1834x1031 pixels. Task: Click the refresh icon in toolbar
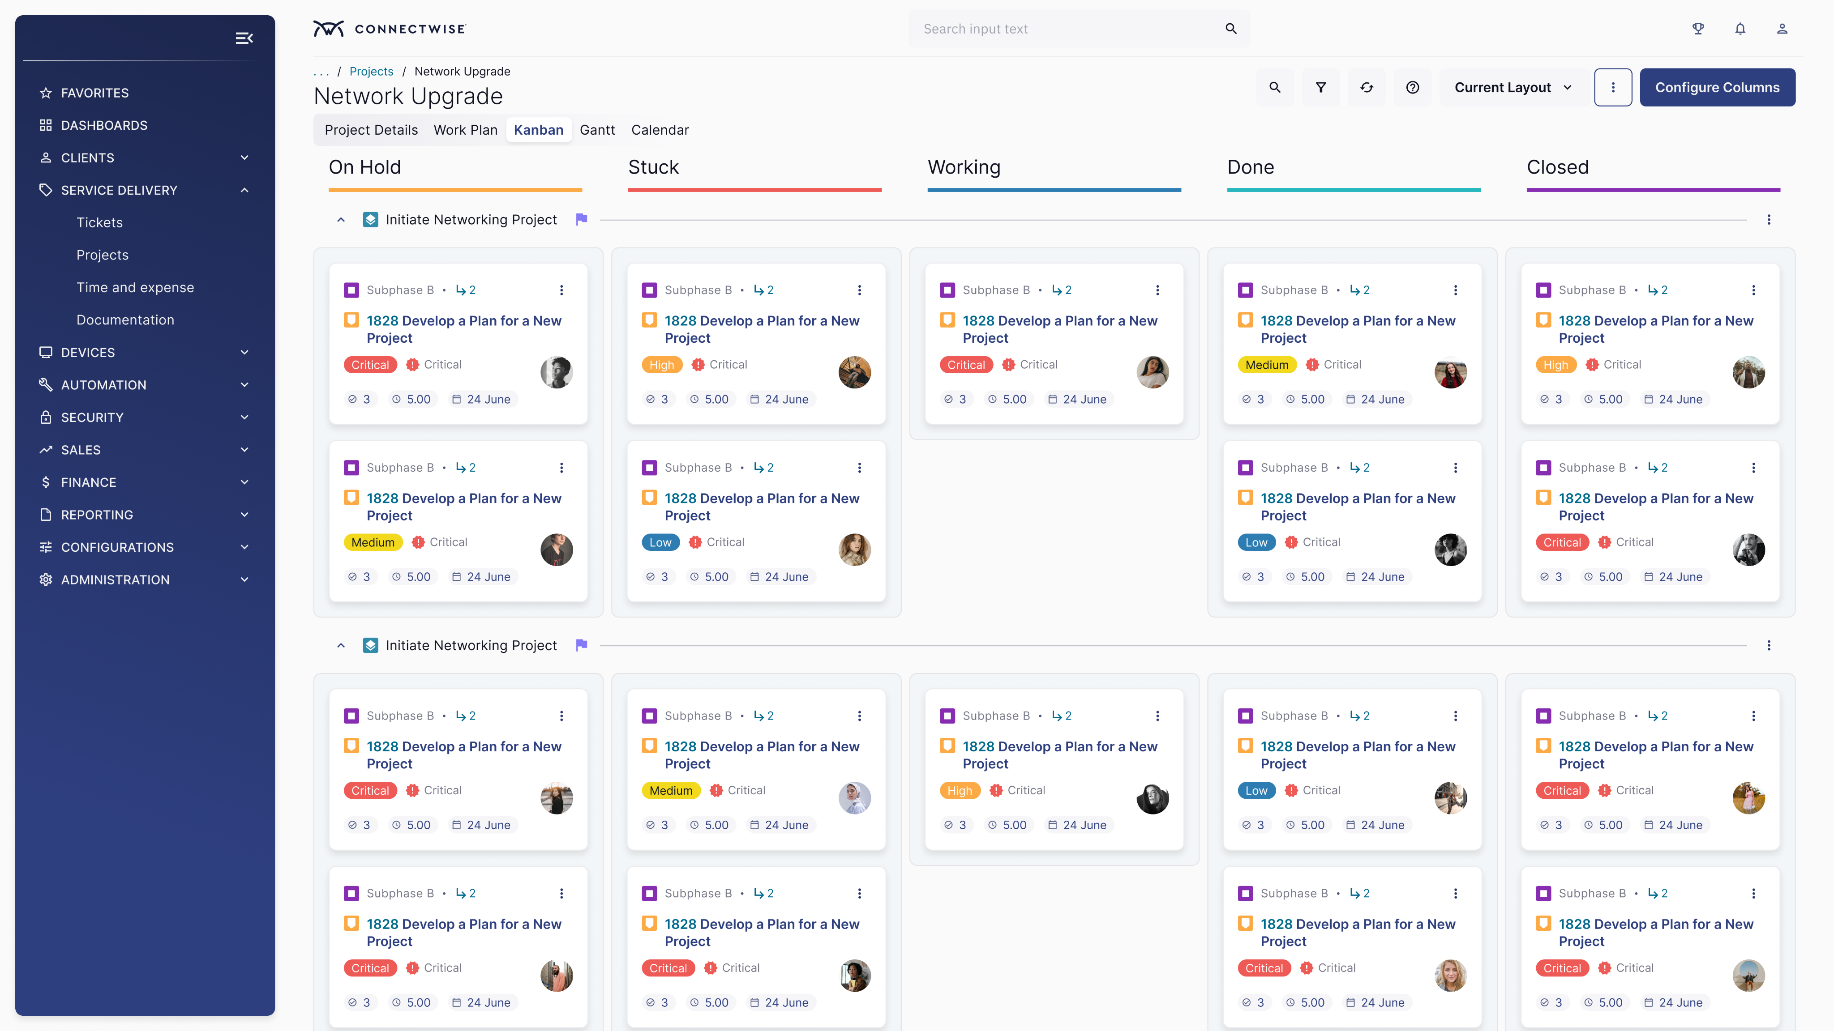tap(1366, 88)
